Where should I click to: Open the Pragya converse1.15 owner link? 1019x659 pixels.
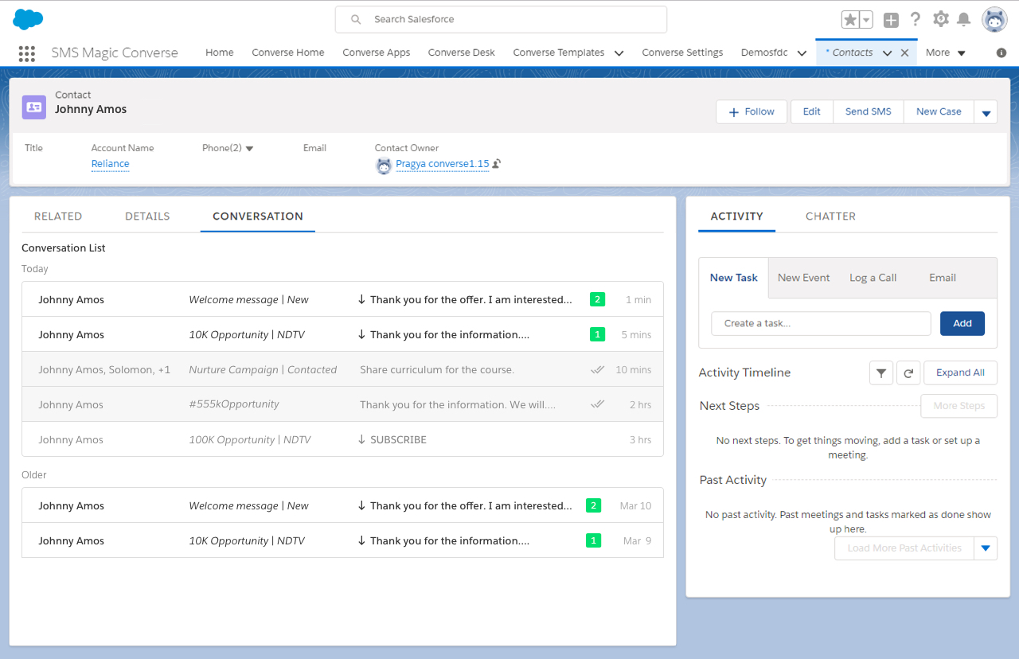click(443, 164)
